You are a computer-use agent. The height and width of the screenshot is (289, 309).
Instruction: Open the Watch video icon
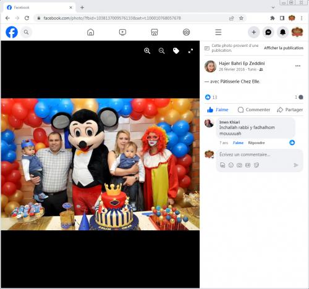[x=122, y=32]
